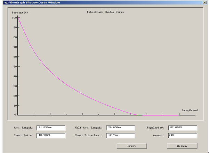This screenshot has width=209, height=153.
Task: Click the 100 tick label on Y axis
Action: pos(14,17)
